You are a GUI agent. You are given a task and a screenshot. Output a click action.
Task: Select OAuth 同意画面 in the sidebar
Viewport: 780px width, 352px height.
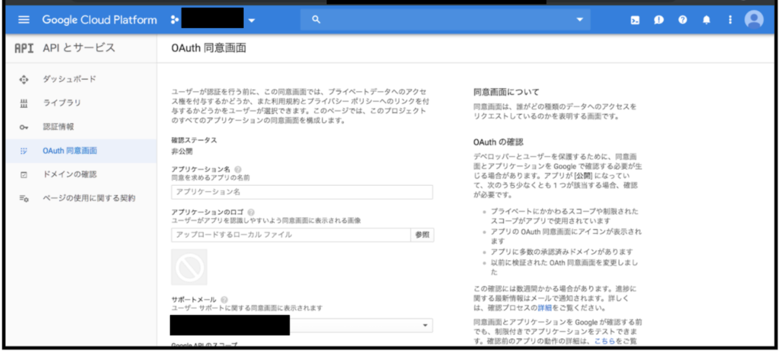coord(70,151)
